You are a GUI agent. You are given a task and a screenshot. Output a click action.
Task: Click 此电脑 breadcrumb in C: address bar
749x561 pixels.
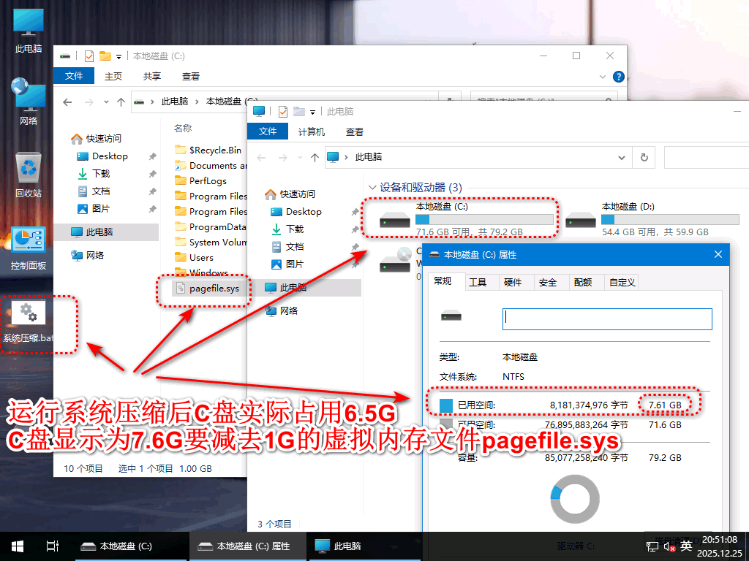(175, 101)
